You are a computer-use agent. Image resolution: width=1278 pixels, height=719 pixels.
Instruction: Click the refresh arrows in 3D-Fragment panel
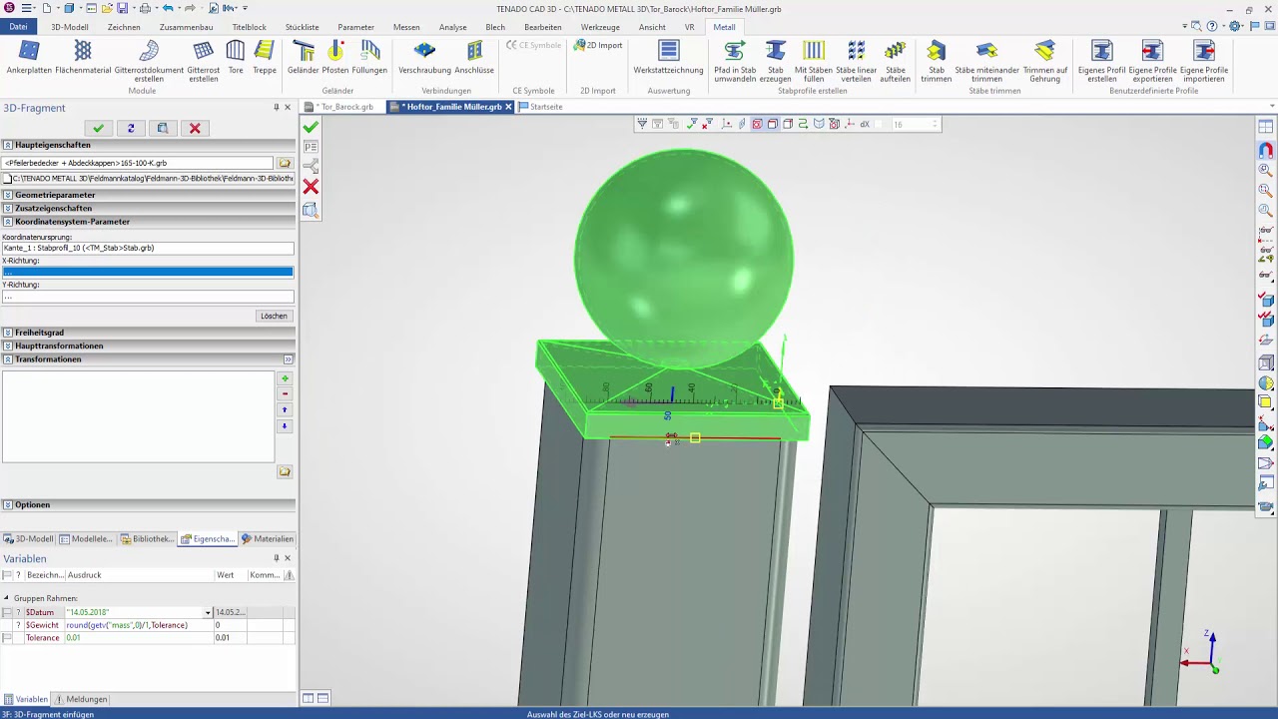click(131, 128)
